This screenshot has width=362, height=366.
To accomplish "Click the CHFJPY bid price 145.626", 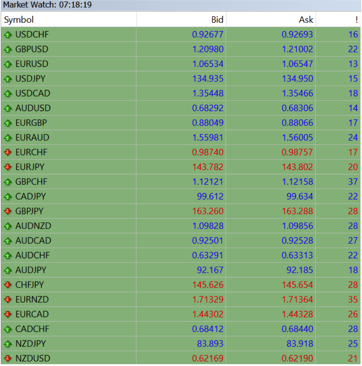I will point(208,285).
